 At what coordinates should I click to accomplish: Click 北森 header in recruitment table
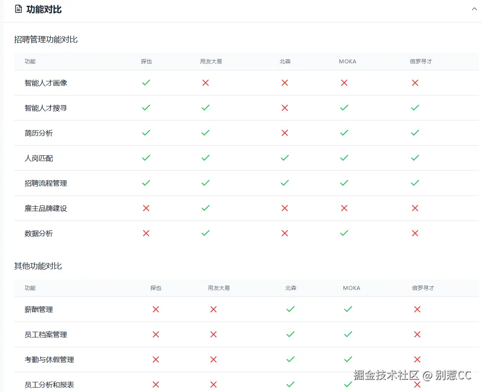click(x=285, y=62)
